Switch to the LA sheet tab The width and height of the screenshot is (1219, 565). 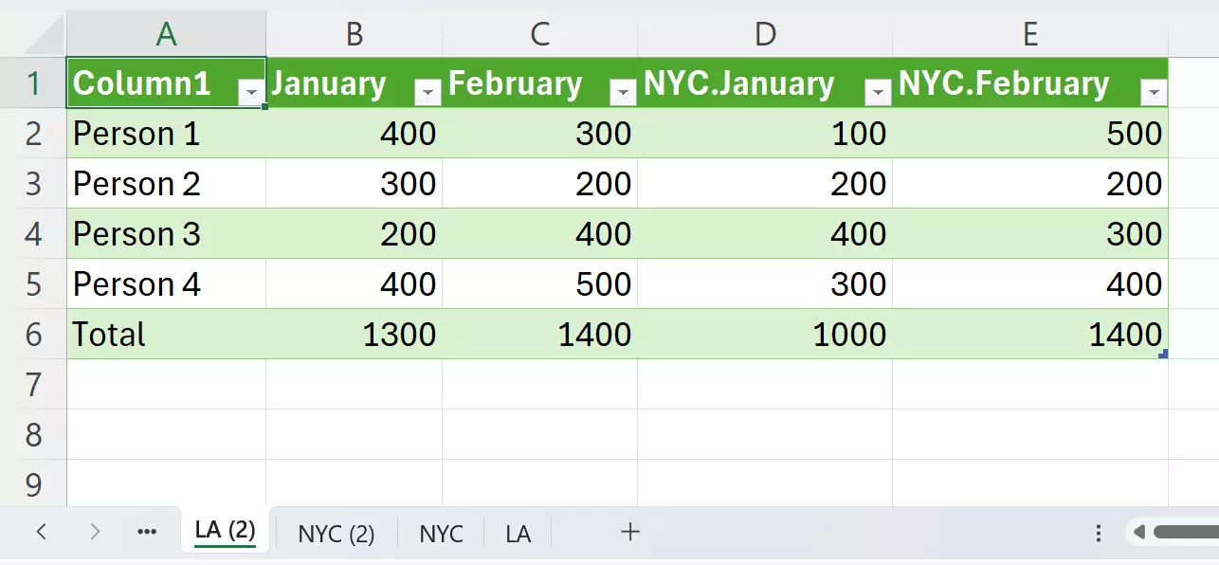[x=518, y=534]
